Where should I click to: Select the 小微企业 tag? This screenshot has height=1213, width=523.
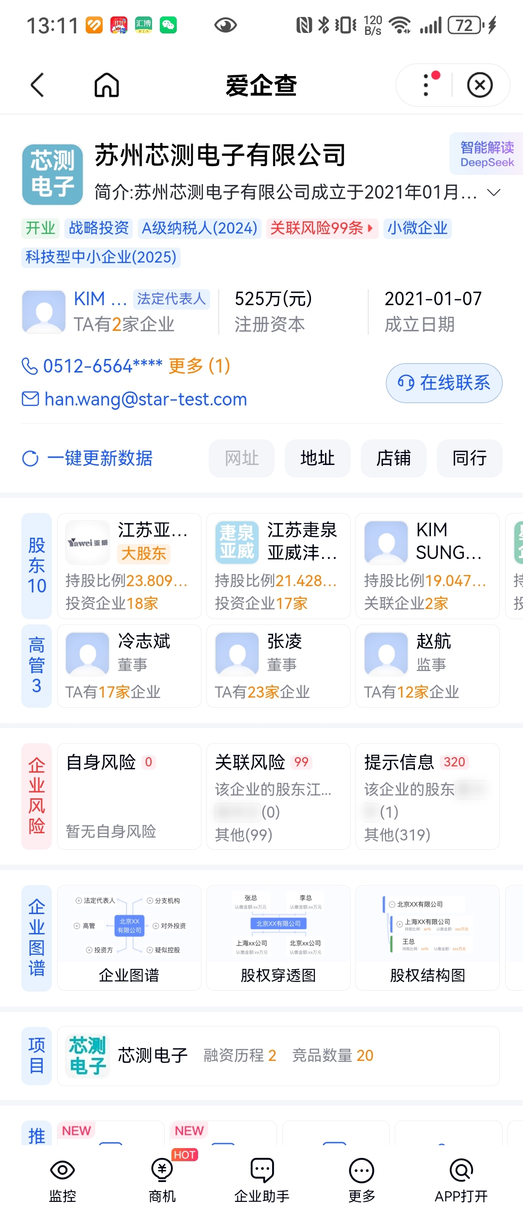click(x=417, y=228)
